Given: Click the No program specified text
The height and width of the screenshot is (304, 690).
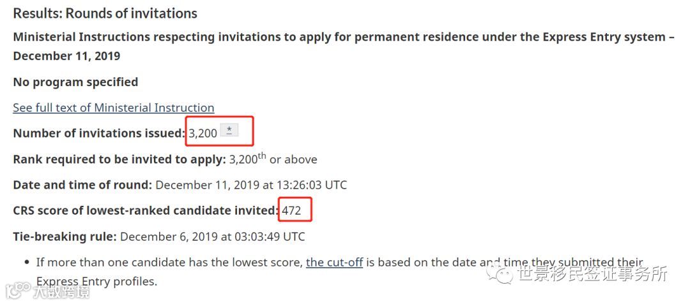Looking at the screenshot, I should [75, 82].
